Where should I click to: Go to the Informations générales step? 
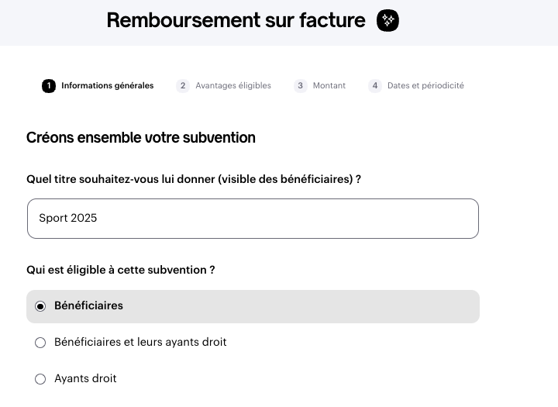pyautogui.click(x=108, y=86)
